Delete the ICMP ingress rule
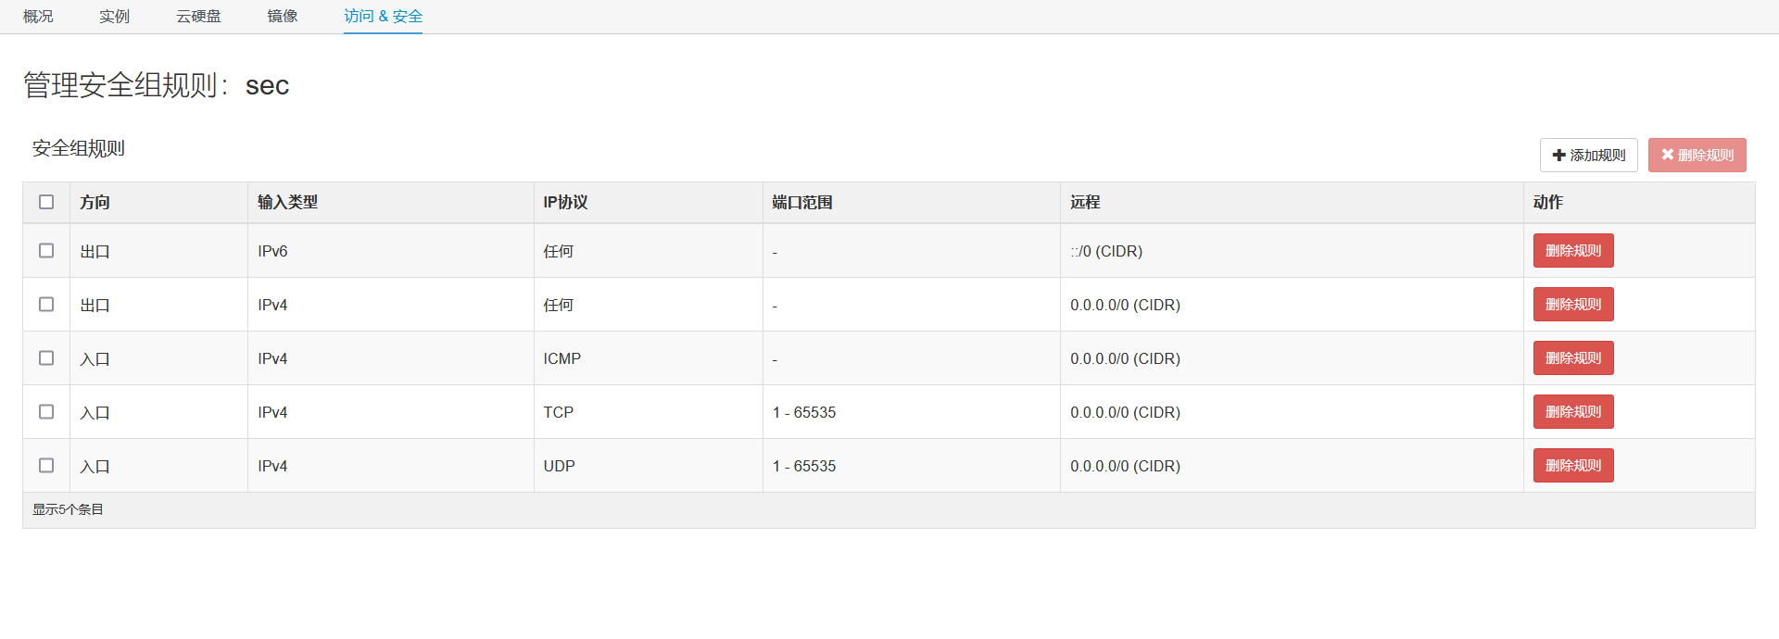Image resolution: width=1779 pixels, height=639 pixels. [1572, 358]
